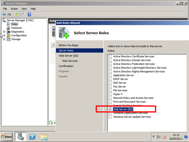
Task: Select Roles in the console tree
Action: point(14,24)
